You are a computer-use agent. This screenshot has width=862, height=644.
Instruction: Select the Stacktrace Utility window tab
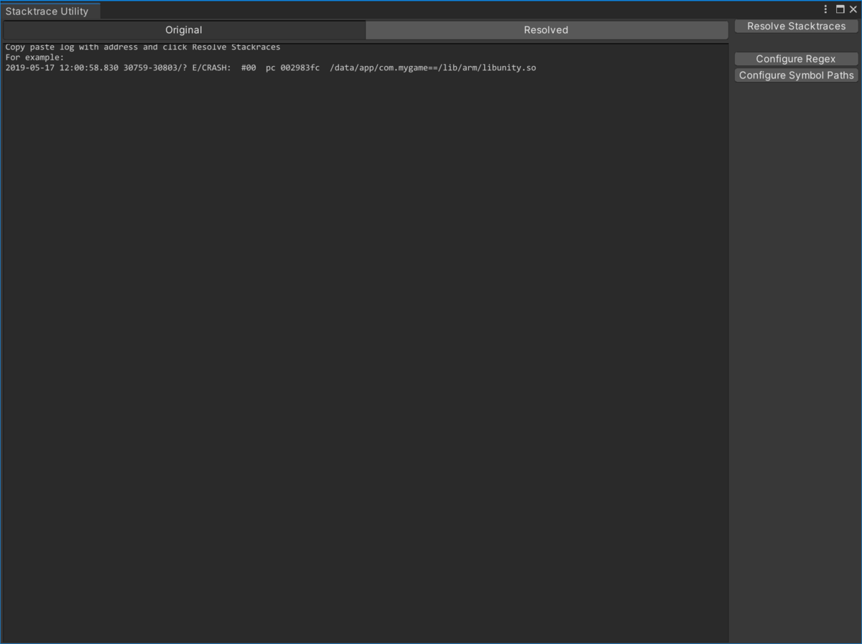coord(47,11)
